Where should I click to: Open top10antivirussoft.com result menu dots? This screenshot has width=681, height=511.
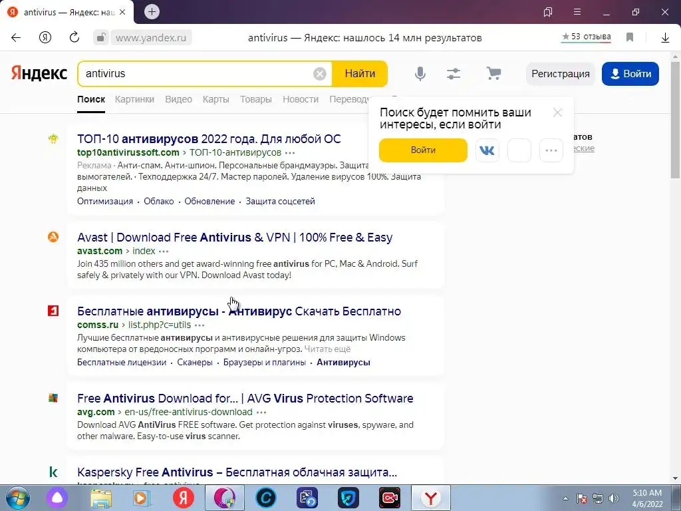pyautogui.click(x=290, y=153)
